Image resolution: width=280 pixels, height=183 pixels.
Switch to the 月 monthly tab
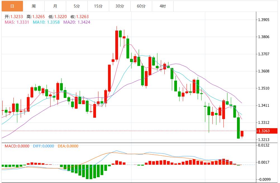[55, 6]
